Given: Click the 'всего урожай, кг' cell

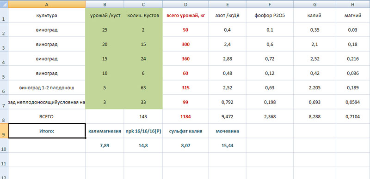Looking at the screenshot, I should tap(185, 15).
